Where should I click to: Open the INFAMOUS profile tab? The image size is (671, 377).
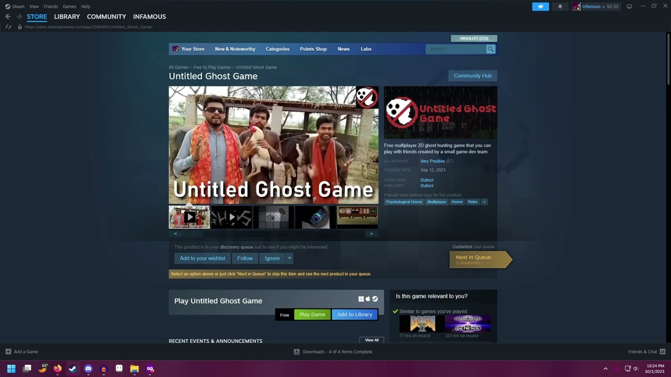(149, 17)
